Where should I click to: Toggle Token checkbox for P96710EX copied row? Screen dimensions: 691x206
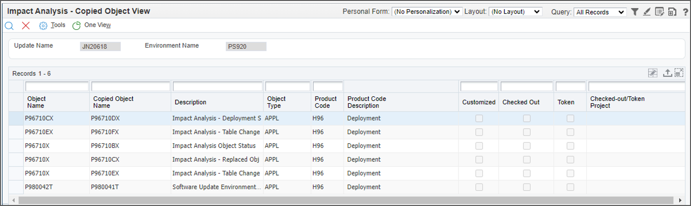571,173
